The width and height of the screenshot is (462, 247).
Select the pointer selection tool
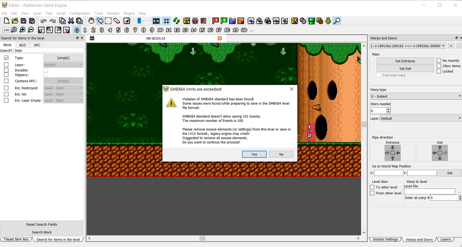tap(100, 21)
